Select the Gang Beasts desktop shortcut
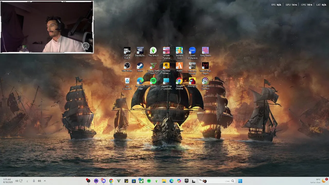Image resolution: width=329 pixels, height=185 pixels. pyautogui.click(x=205, y=52)
